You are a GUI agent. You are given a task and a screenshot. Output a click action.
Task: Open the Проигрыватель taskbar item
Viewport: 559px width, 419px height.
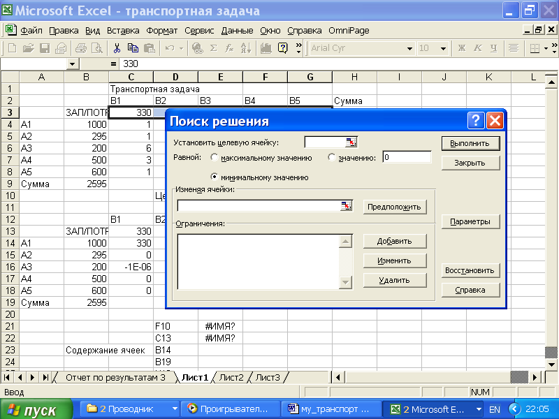230,409
